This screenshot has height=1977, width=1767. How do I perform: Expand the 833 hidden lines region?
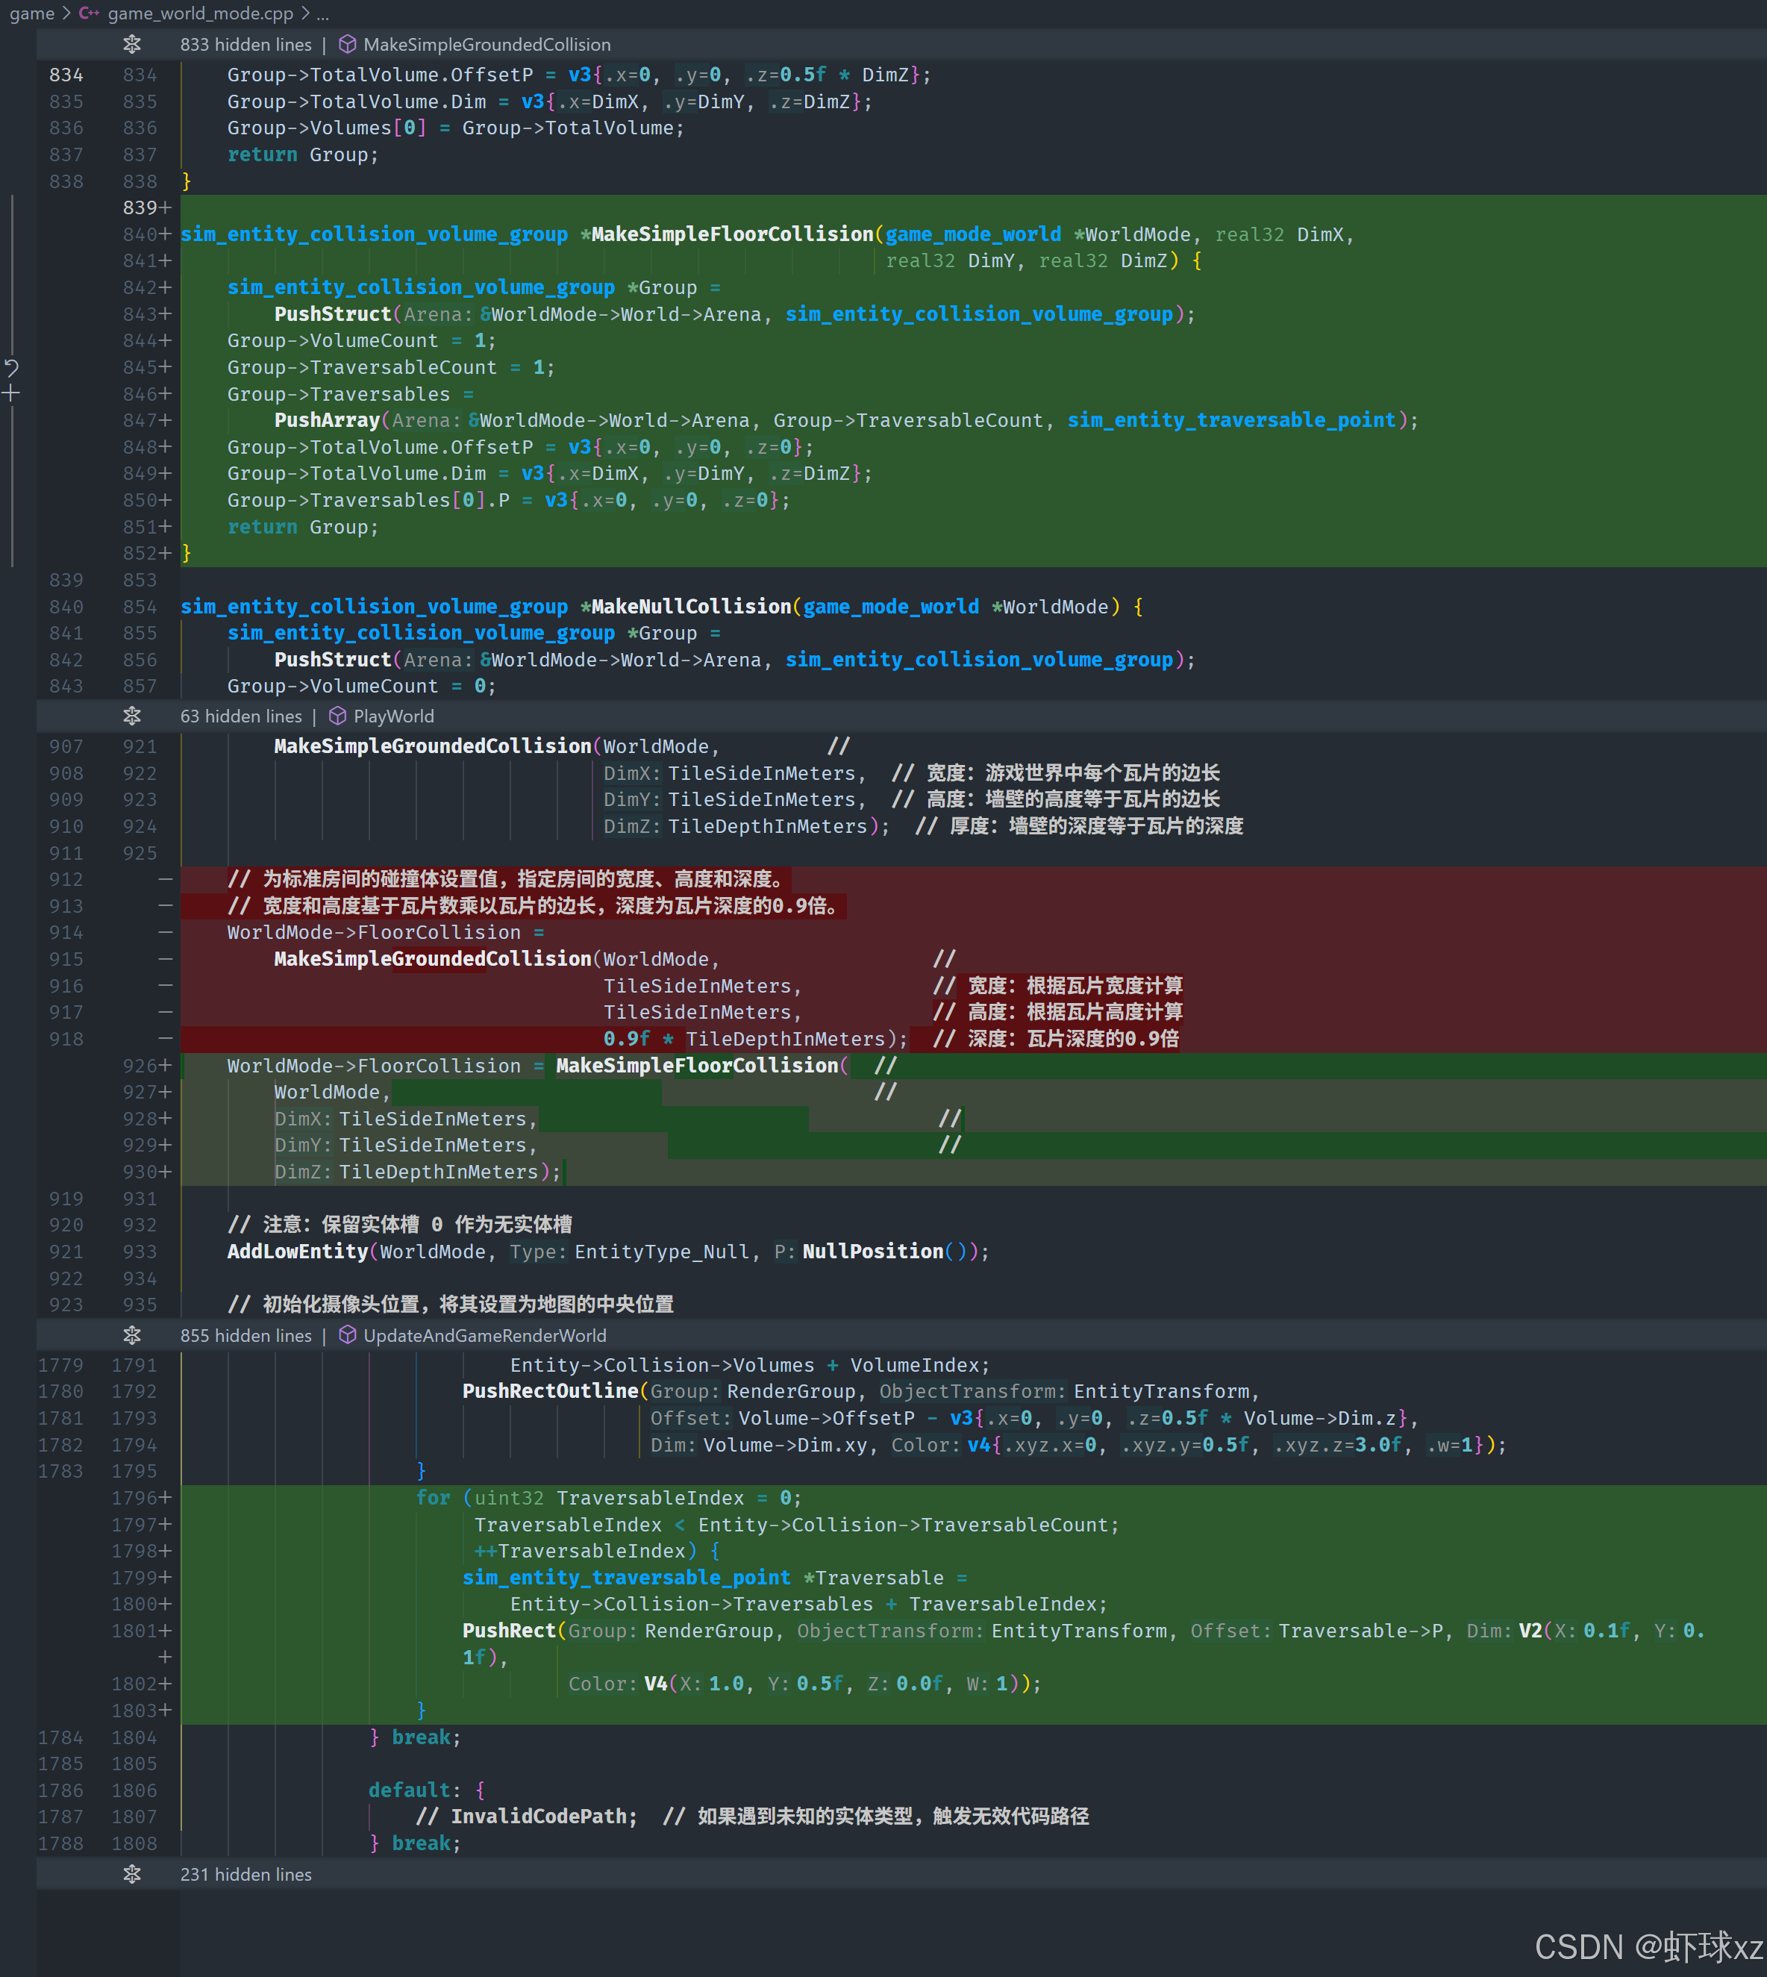coord(245,45)
